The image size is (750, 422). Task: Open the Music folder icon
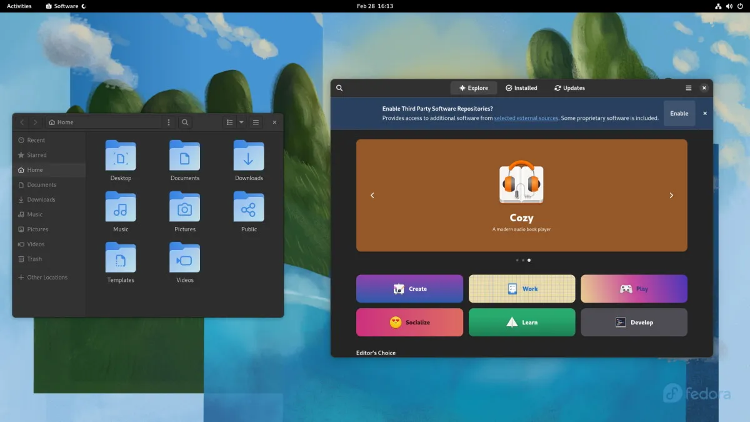tap(121, 207)
